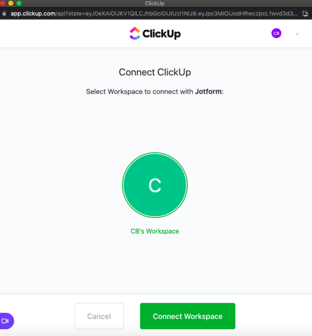Click the ClickUp wordmark in header

(161, 34)
